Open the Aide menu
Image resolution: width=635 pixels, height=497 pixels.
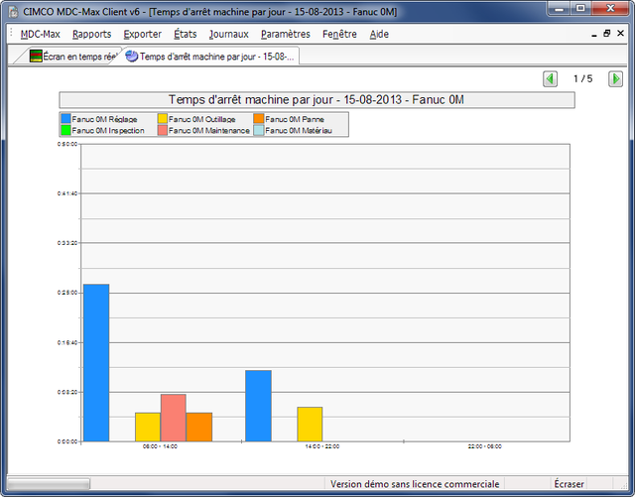click(379, 35)
